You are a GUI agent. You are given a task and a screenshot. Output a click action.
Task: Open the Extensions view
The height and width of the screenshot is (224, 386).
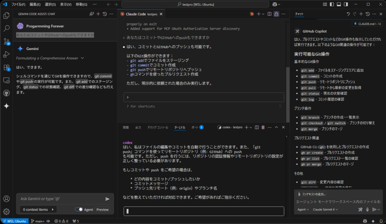click(x=7, y=67)
